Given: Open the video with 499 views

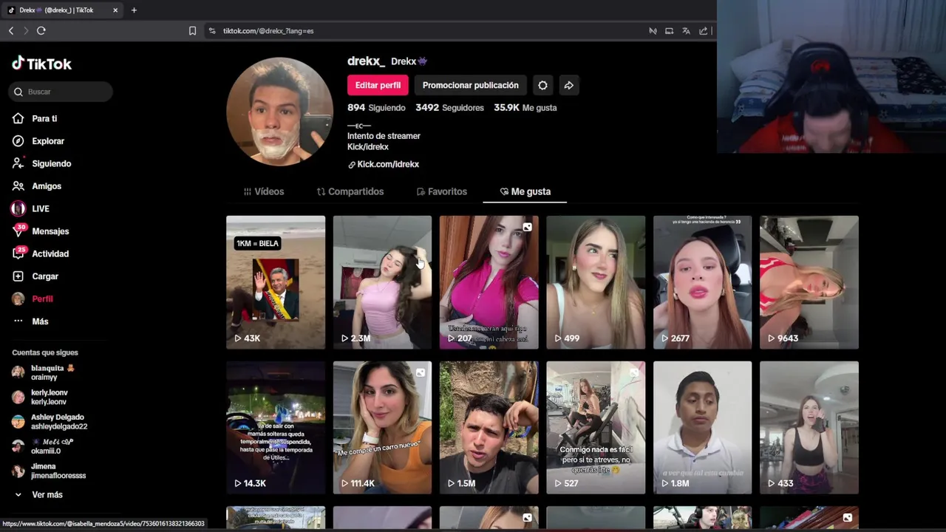Looking at the screenshot, I should point(596,282).
